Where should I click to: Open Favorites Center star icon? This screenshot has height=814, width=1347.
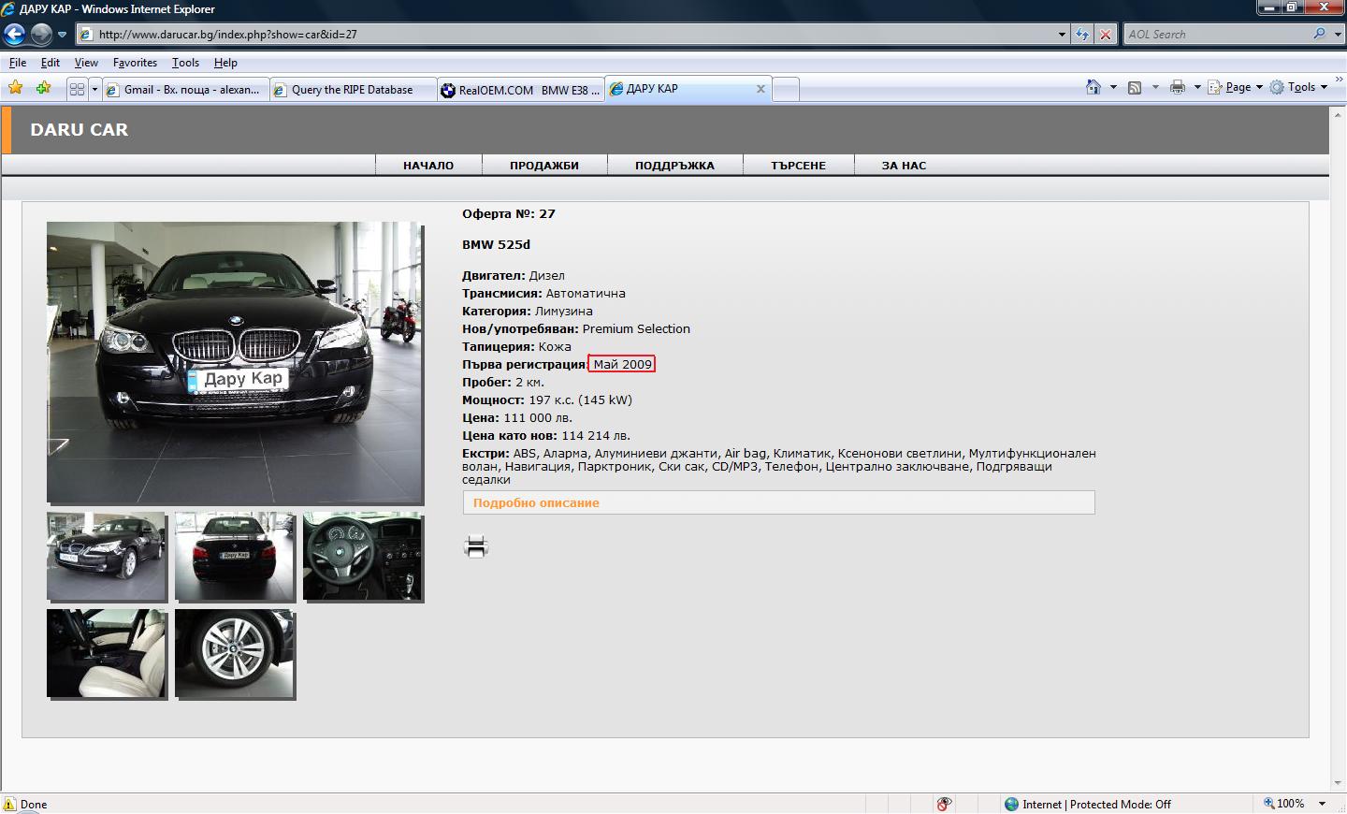[16, 88]
